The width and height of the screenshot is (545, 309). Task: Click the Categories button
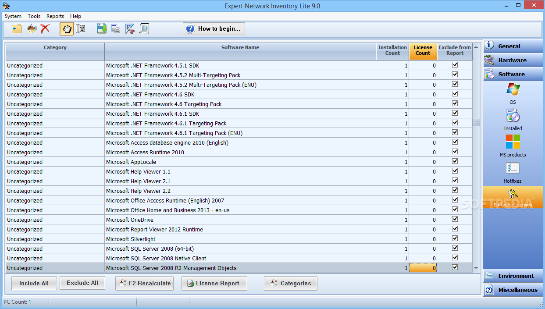[290, 283]
